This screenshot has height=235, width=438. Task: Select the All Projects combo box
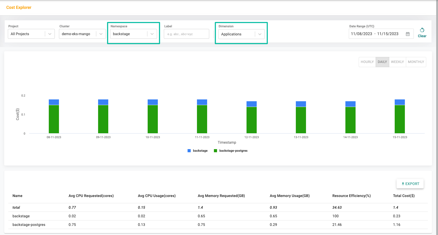coord(31,34)
